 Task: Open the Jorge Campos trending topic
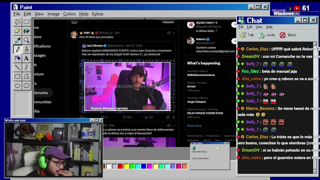point(196,102)
